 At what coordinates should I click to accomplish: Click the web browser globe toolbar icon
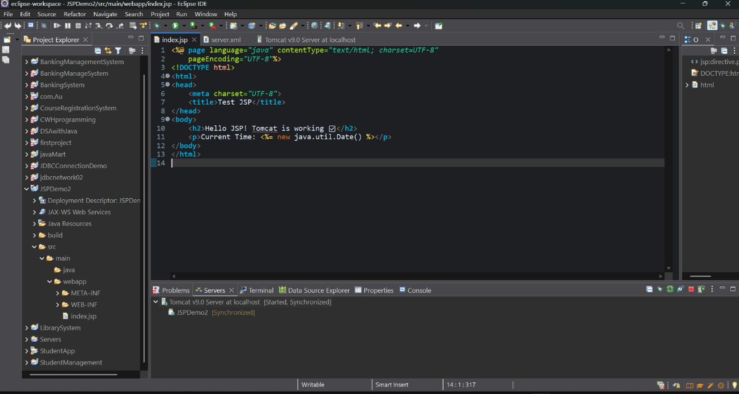pyautogui.click(x=314, y=25)
